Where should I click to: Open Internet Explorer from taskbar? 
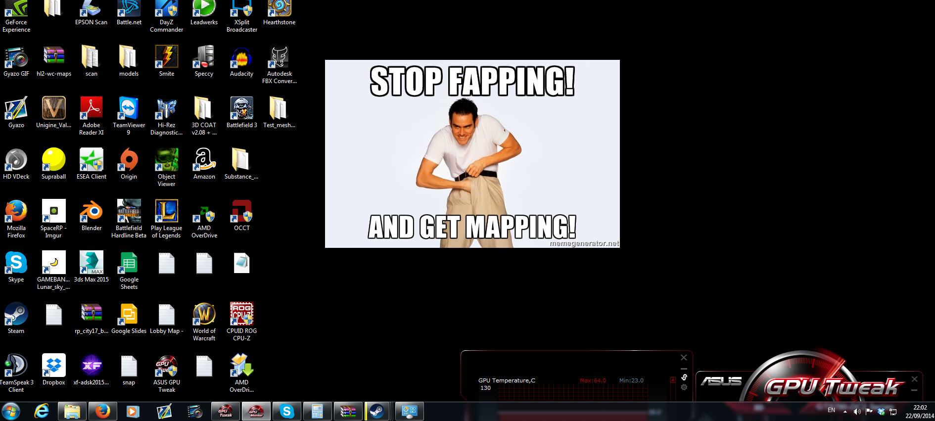[42, 411]
